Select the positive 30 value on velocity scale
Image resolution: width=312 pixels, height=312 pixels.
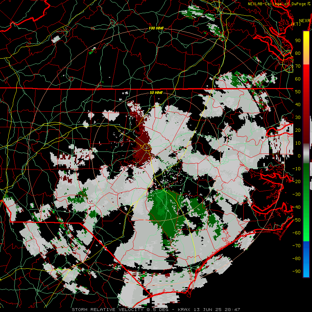(x=298, y=118)
